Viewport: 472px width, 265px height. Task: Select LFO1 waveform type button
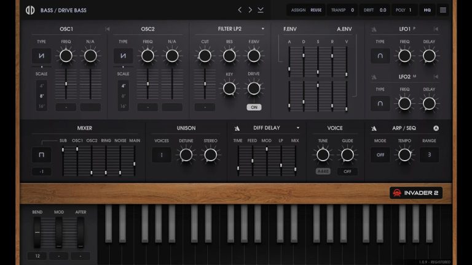(x=380, y=56)
